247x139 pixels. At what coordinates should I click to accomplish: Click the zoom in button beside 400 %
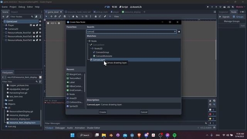coord(59,23)
